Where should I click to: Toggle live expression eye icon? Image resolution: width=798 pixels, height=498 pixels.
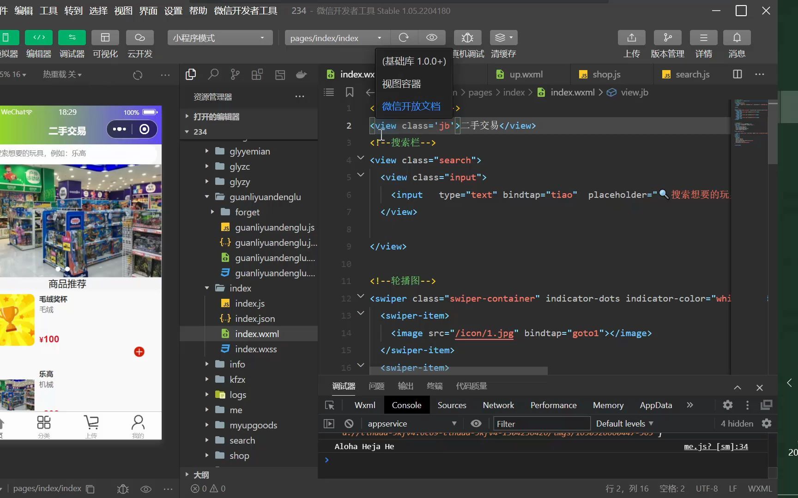tap(476, 423)
